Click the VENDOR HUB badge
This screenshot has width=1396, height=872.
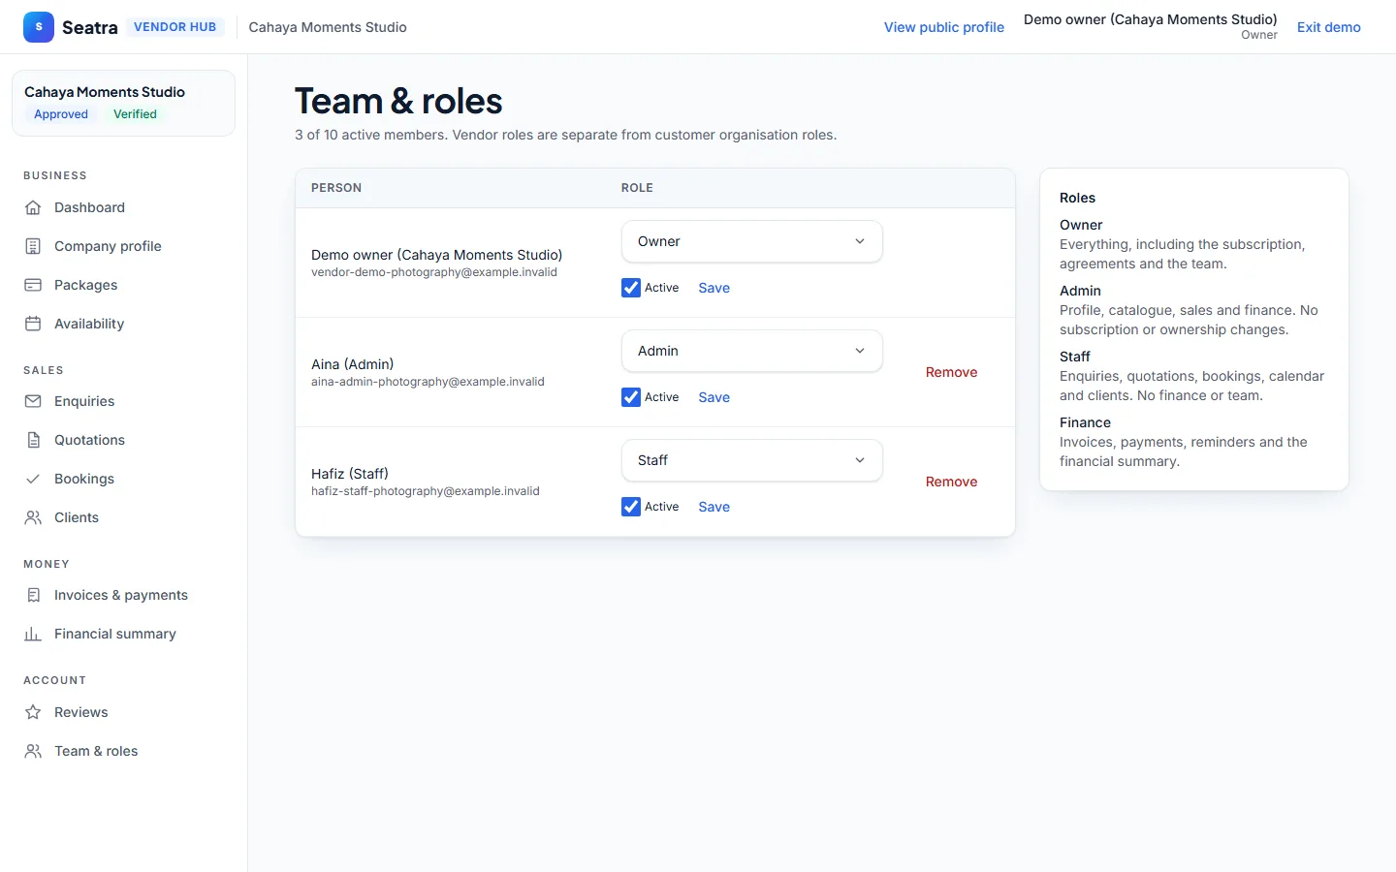tap(175, 27)
